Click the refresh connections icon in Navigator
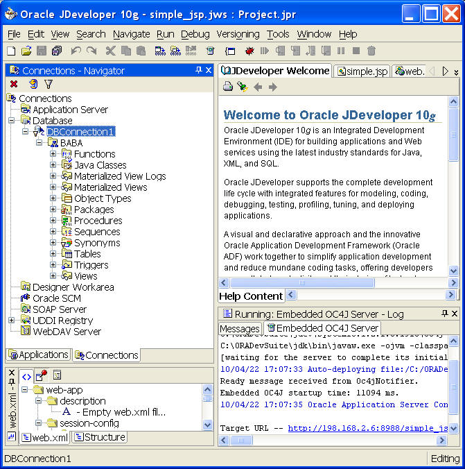 33,84
